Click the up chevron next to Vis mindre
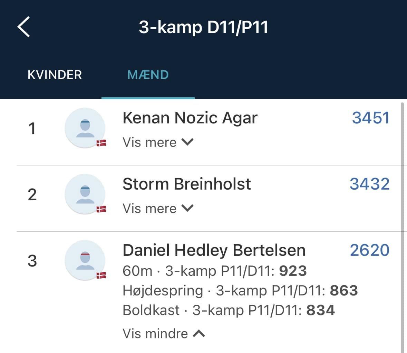Viewport: 407px width, 353px height. pos(199,334)
